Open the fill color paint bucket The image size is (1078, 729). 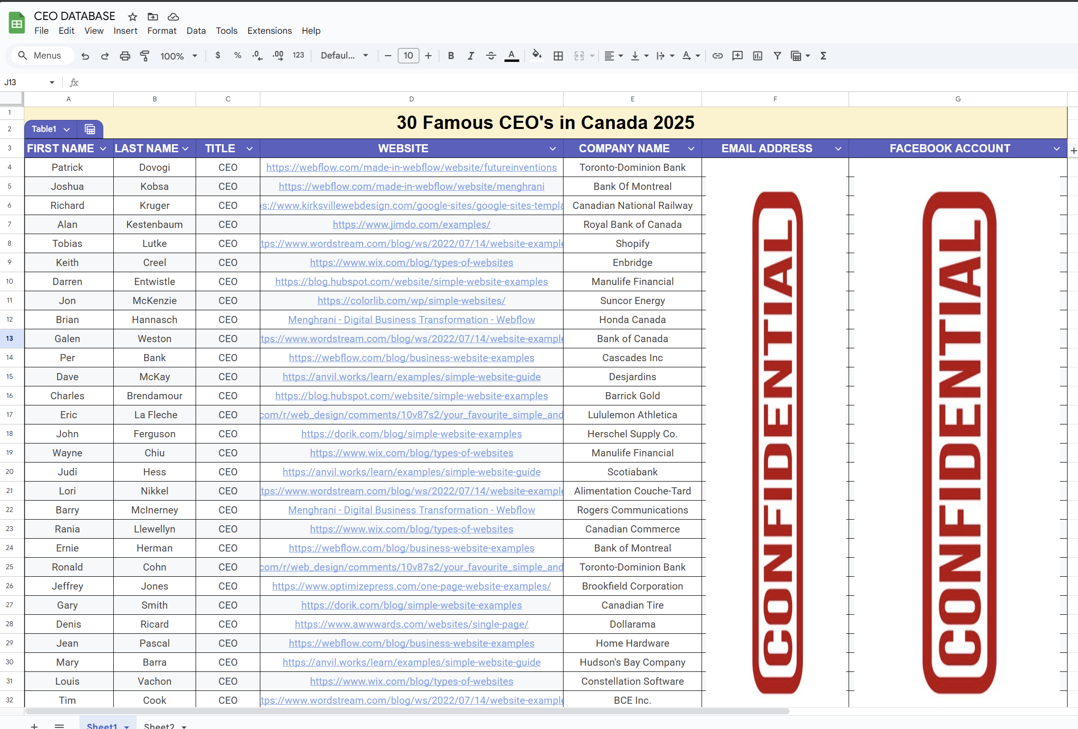tap(536, 56)
